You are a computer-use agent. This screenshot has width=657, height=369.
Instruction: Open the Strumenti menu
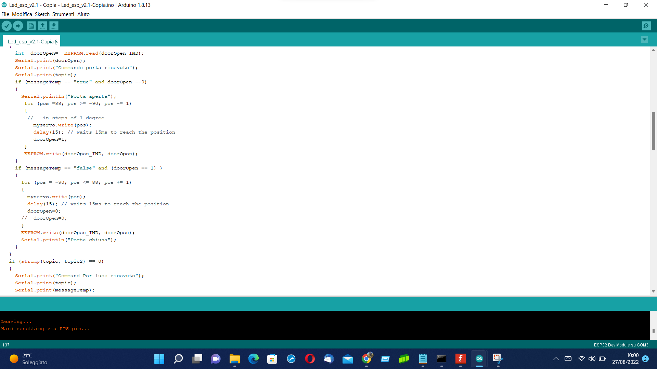(63, 14)
